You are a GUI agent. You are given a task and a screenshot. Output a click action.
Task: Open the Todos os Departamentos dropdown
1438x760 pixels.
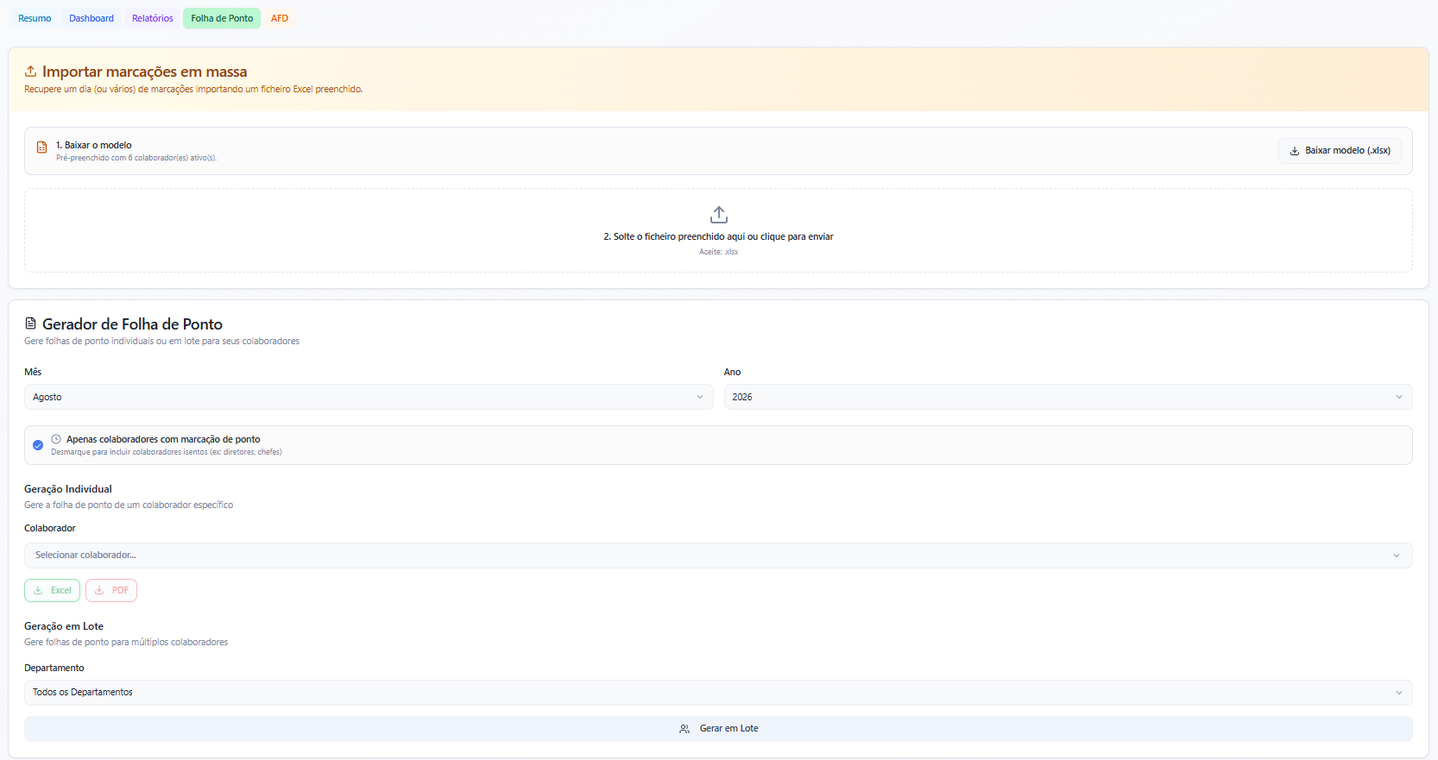pos(718,693)
